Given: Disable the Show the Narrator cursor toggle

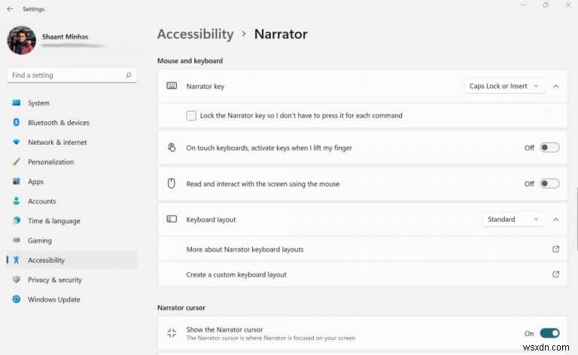Looking at the screenshot, I should coord(549,333).
